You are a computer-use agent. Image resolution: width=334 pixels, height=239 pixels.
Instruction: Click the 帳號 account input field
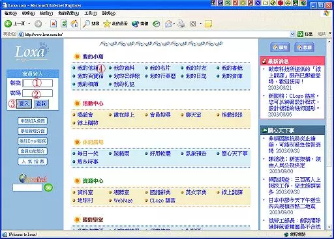click(x=38, y=83)
